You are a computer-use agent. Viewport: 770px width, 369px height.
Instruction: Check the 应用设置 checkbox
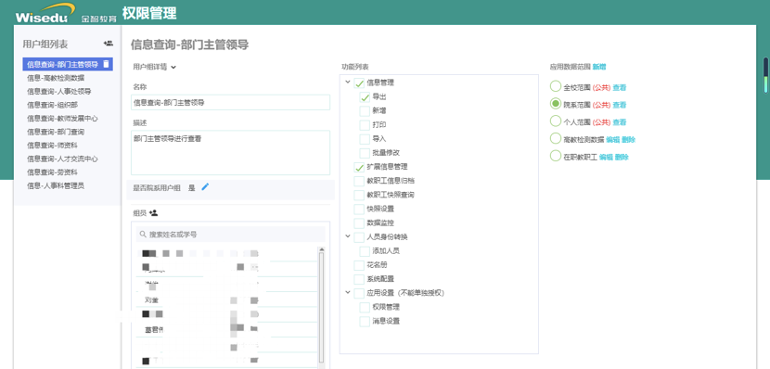(359, 293)
